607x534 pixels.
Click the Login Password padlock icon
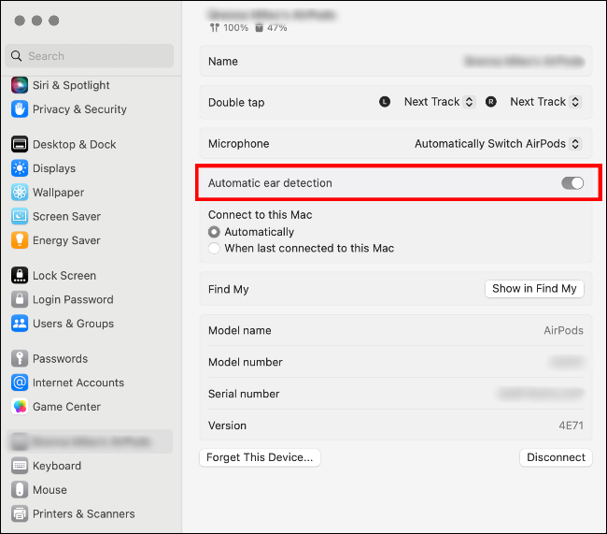[20, 299]
